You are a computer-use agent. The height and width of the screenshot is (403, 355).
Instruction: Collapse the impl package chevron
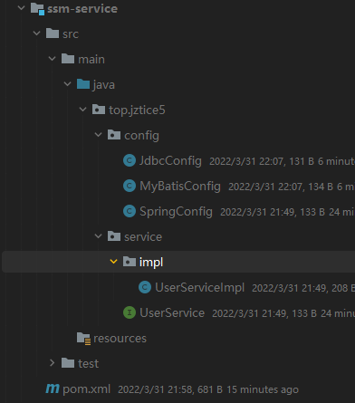click(x=113, y=262)
